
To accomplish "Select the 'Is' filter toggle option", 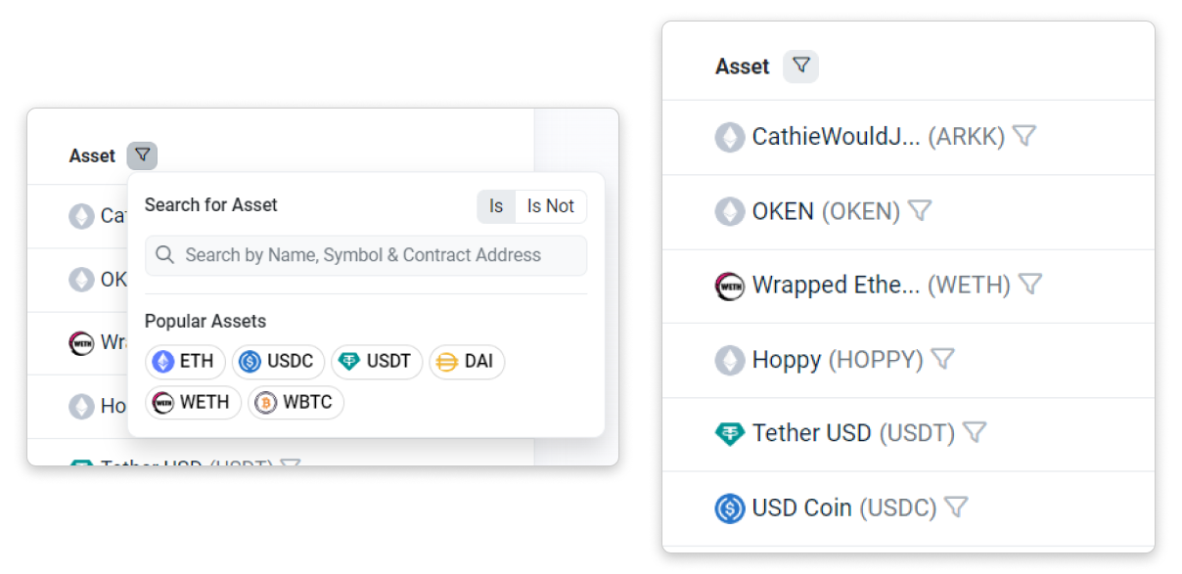I will (496, 206).
